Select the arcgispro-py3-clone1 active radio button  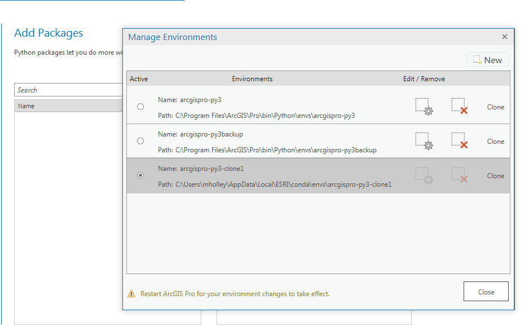click(x=140, y=175)
